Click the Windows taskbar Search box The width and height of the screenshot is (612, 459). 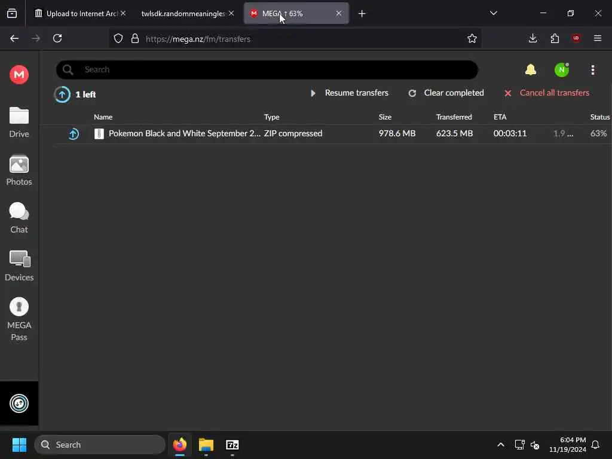click(100, 445)
